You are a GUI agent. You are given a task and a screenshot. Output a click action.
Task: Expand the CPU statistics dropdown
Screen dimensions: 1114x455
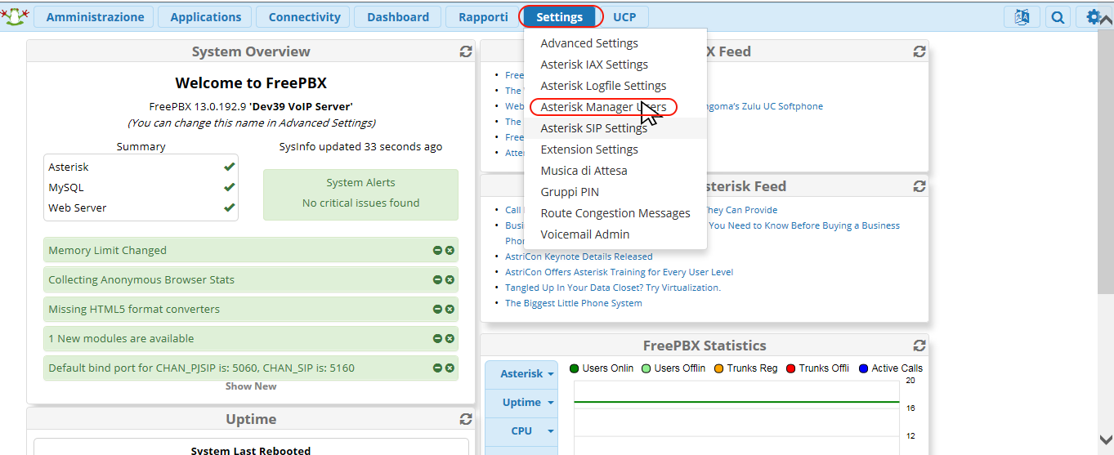tap(521, 430)
